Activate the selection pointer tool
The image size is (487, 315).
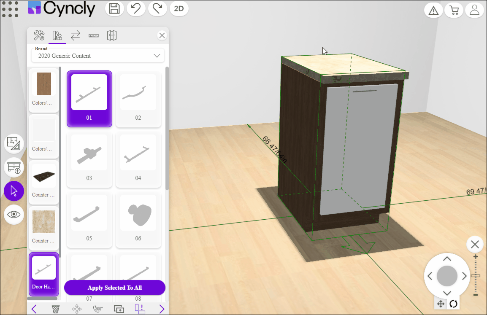pyautogui.click(x=14, y=191)
